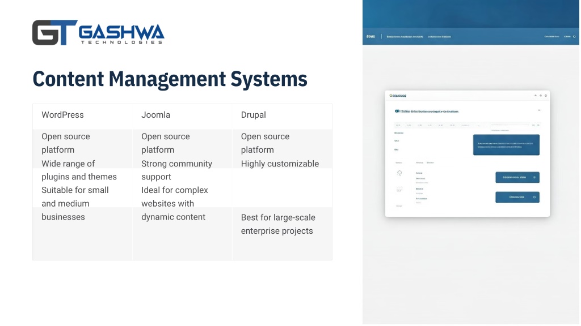The image size is (581, 326).
Task: Select the Content Management Systems title
Action: tap(170, 79)
